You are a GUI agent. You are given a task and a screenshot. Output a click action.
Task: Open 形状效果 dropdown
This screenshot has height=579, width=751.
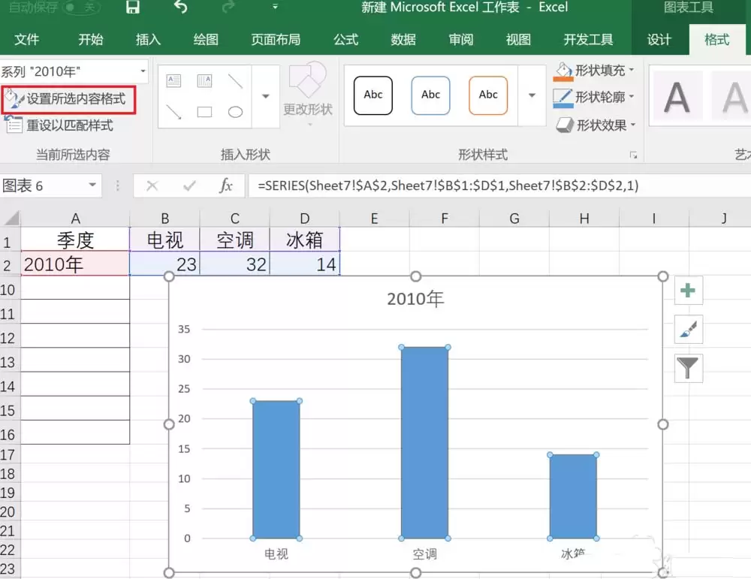(x=596, y=125)
